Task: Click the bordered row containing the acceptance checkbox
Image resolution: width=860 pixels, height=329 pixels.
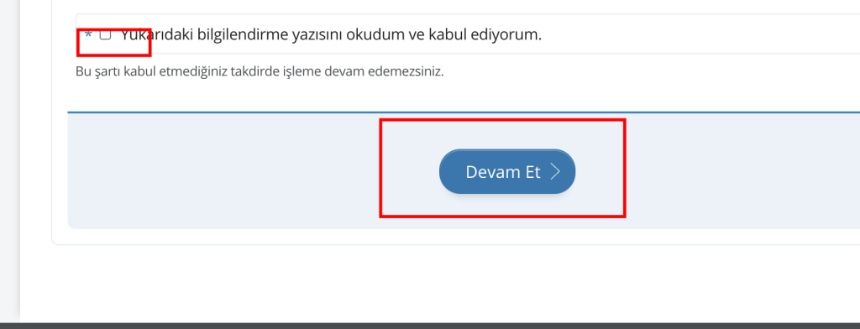Action: coord(468,34)
